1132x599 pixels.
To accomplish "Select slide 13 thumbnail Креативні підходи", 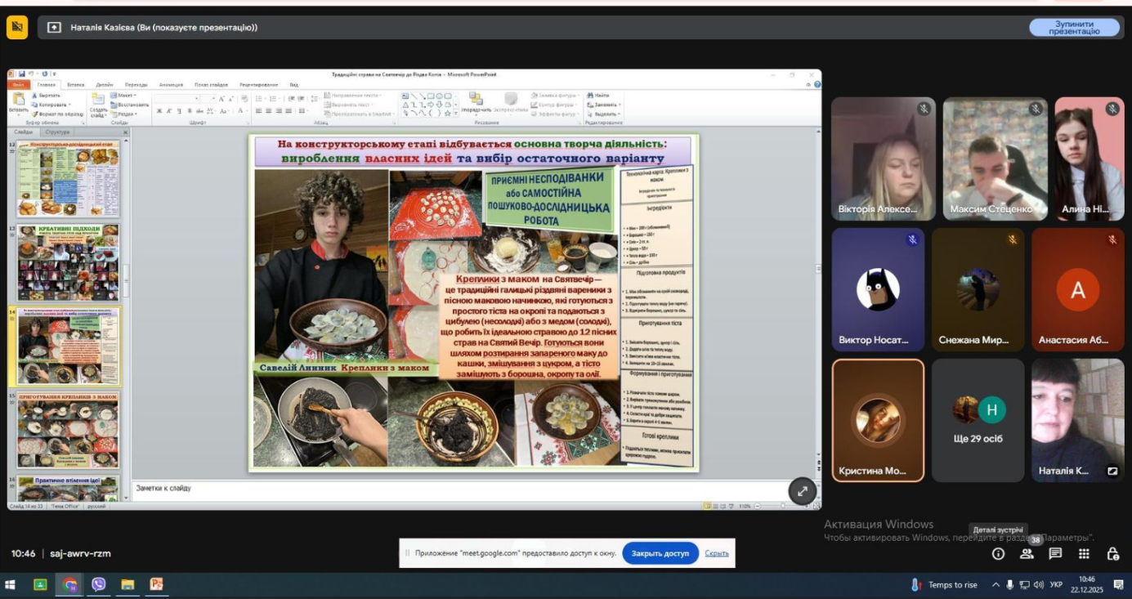I will coord(69,262).
